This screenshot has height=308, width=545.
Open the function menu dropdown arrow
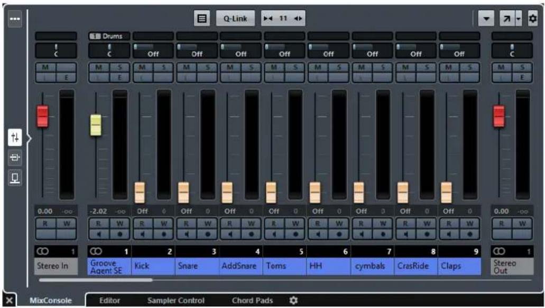pos(486,18)
